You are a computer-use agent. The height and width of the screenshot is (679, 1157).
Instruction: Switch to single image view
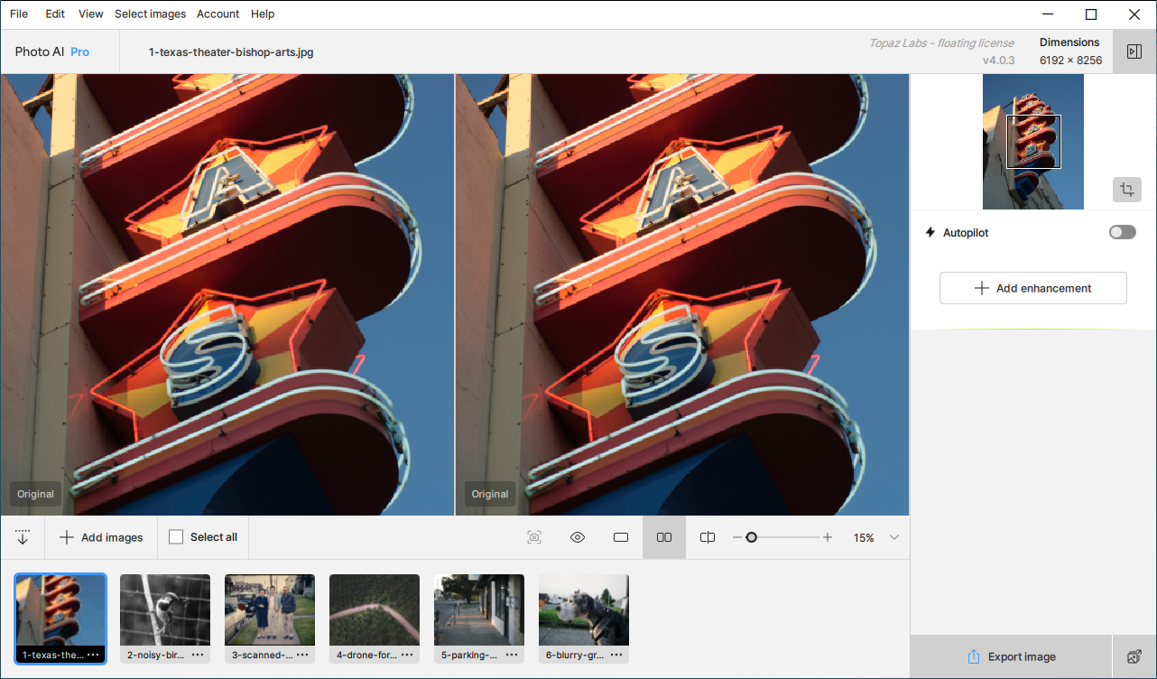click(621, 537)
